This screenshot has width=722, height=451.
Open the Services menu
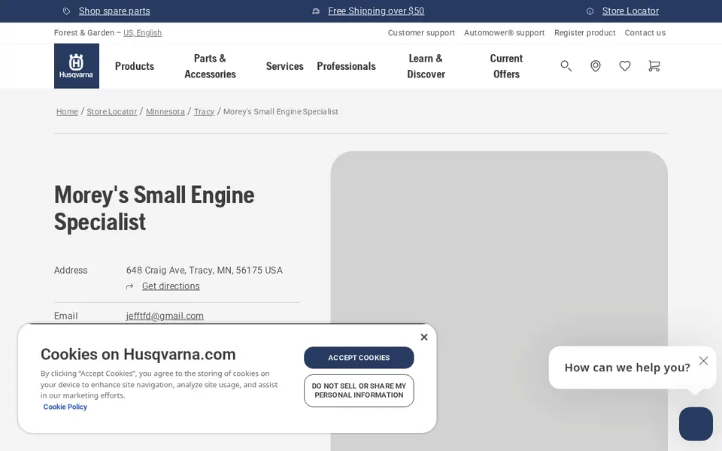click(284, 66)
